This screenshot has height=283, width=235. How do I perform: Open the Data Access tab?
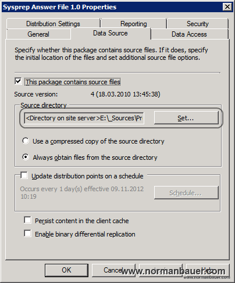pos(189,34)
